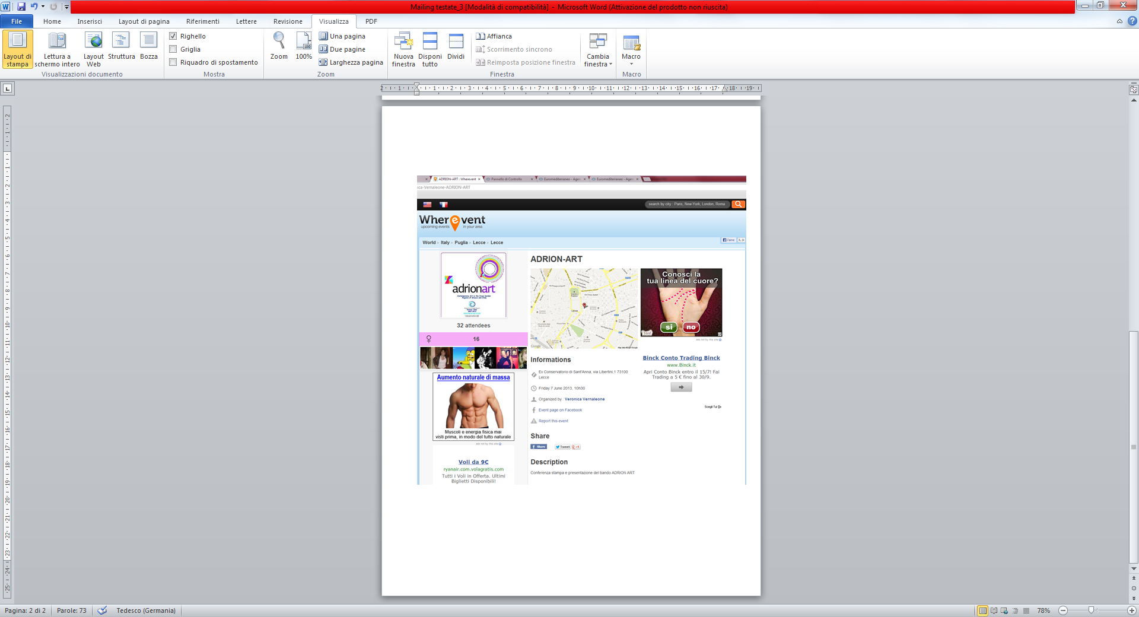
Task: Set zoom to 100% via ribbon icon
Action: [x=304, y=46]
